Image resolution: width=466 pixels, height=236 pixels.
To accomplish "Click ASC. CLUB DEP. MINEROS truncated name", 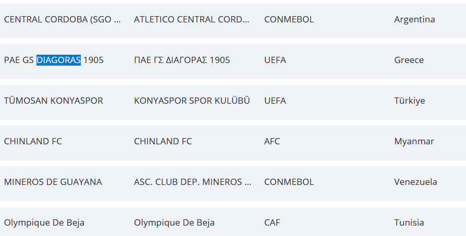I will [192, 182].
